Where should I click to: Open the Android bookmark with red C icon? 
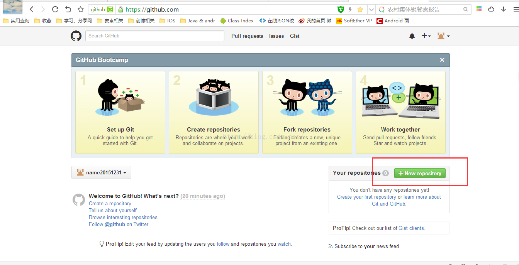(x=393, y=21)
